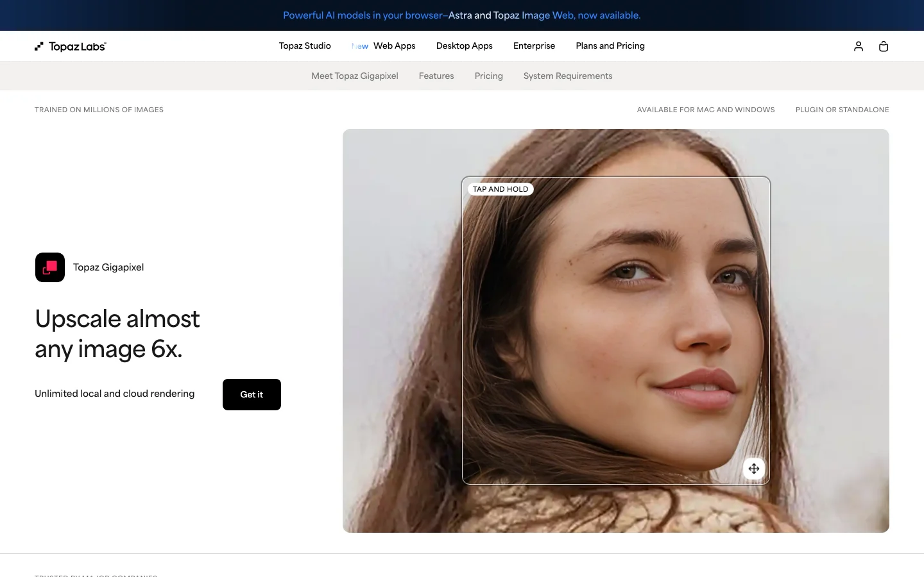The height and width of the screenshot is (577, 924).
Task: Click the black Get it button
Action: point(252,394)
